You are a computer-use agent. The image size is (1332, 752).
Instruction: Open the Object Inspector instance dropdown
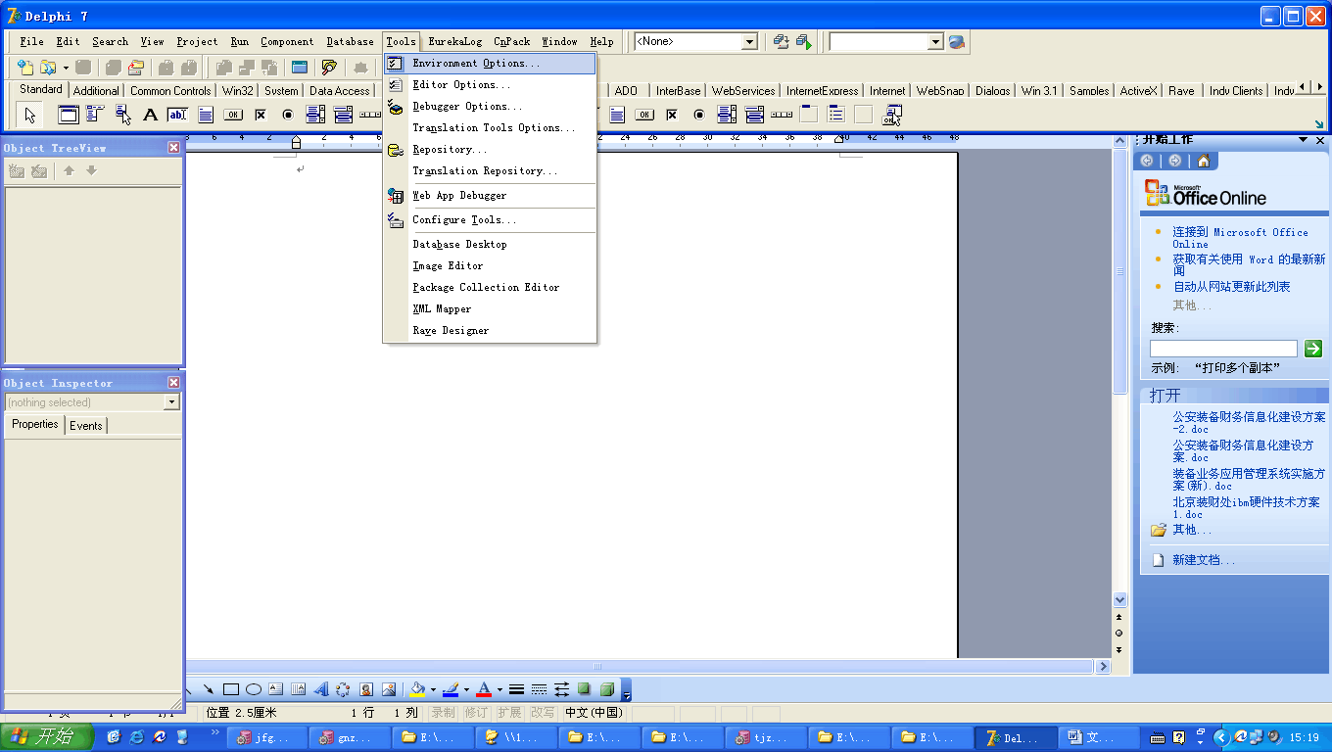point(171,402)
